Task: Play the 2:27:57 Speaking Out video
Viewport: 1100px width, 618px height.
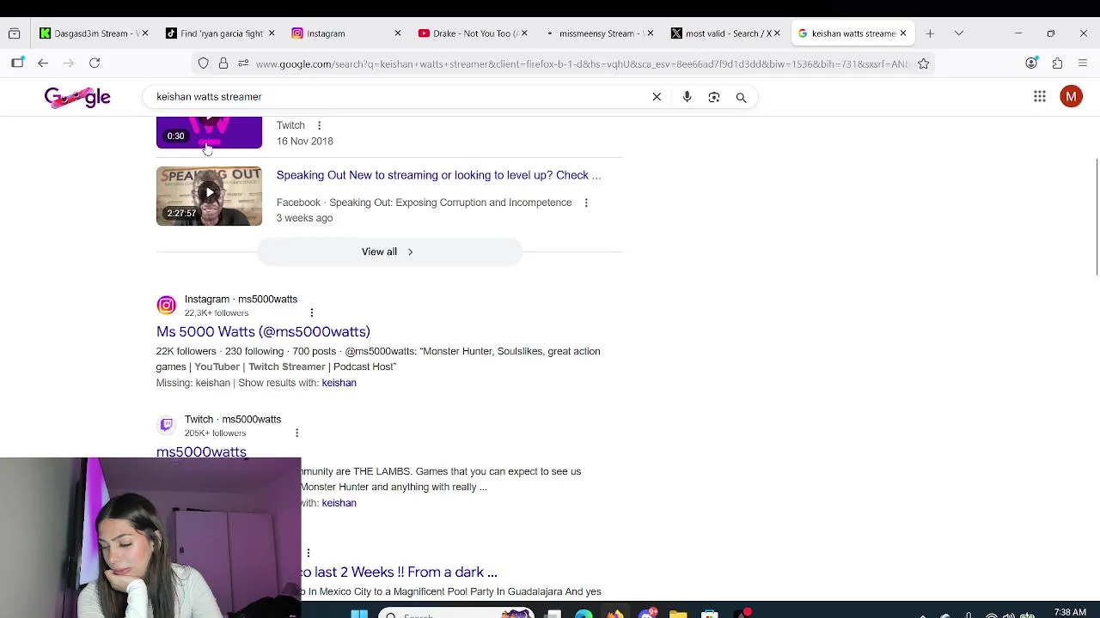Action: 209,197
